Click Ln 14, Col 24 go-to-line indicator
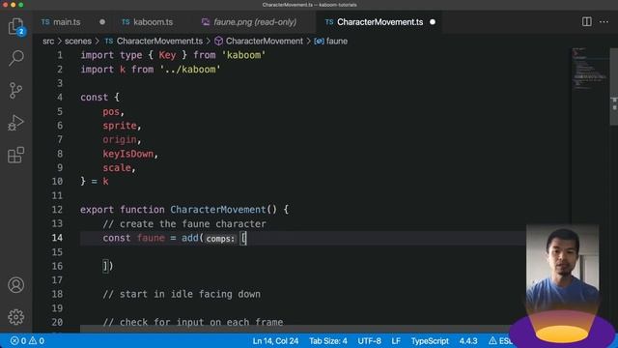618x348 pixels. click(x=275, y=341)
